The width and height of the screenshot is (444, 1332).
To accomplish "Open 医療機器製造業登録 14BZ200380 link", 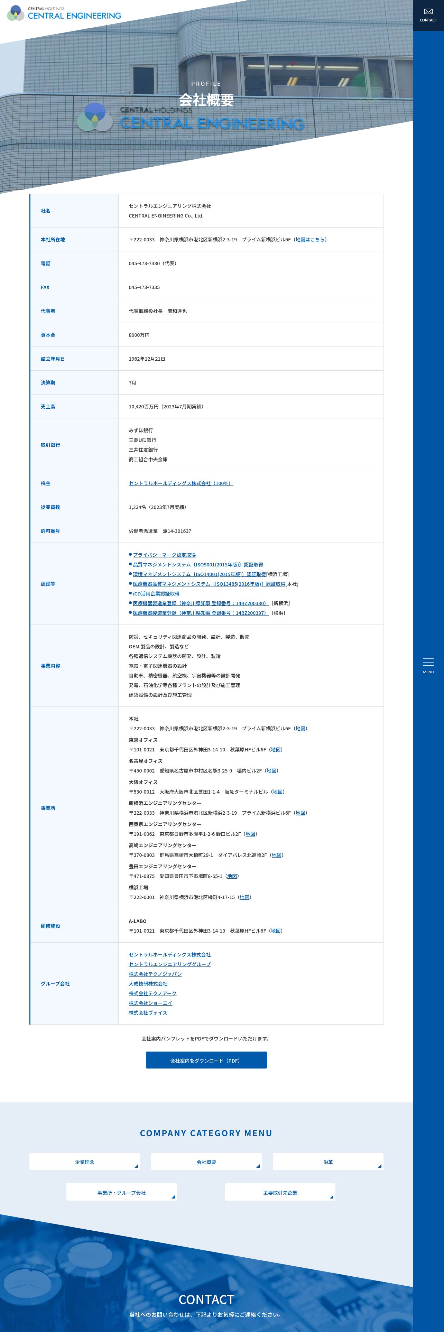I will (x=201, y=603).
